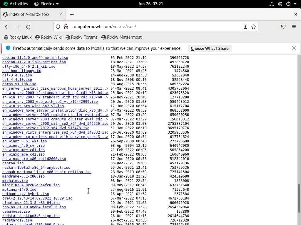Click the volume speaker icon in top bar
Image resolution: width=301 pixels, height=225 pixels.
(280, 4)
